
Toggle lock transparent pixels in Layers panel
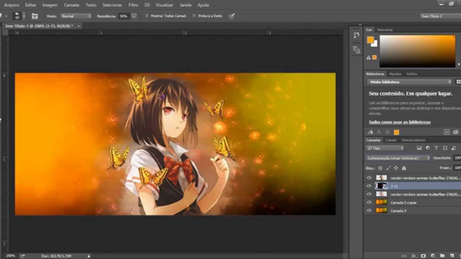pyautogui.click(x=380, y=168)
